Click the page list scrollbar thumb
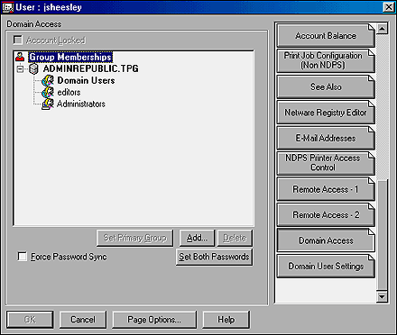397x335 pixels. pos(382,235)
